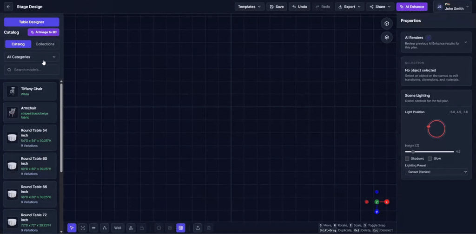Select the pointer/select tool in bottom toolbar
The image size is (476, 234).
72,228
